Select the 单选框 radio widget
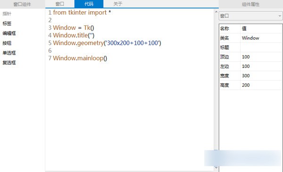The width and height of the screenshot is (283, 172). tap(9, 53)
